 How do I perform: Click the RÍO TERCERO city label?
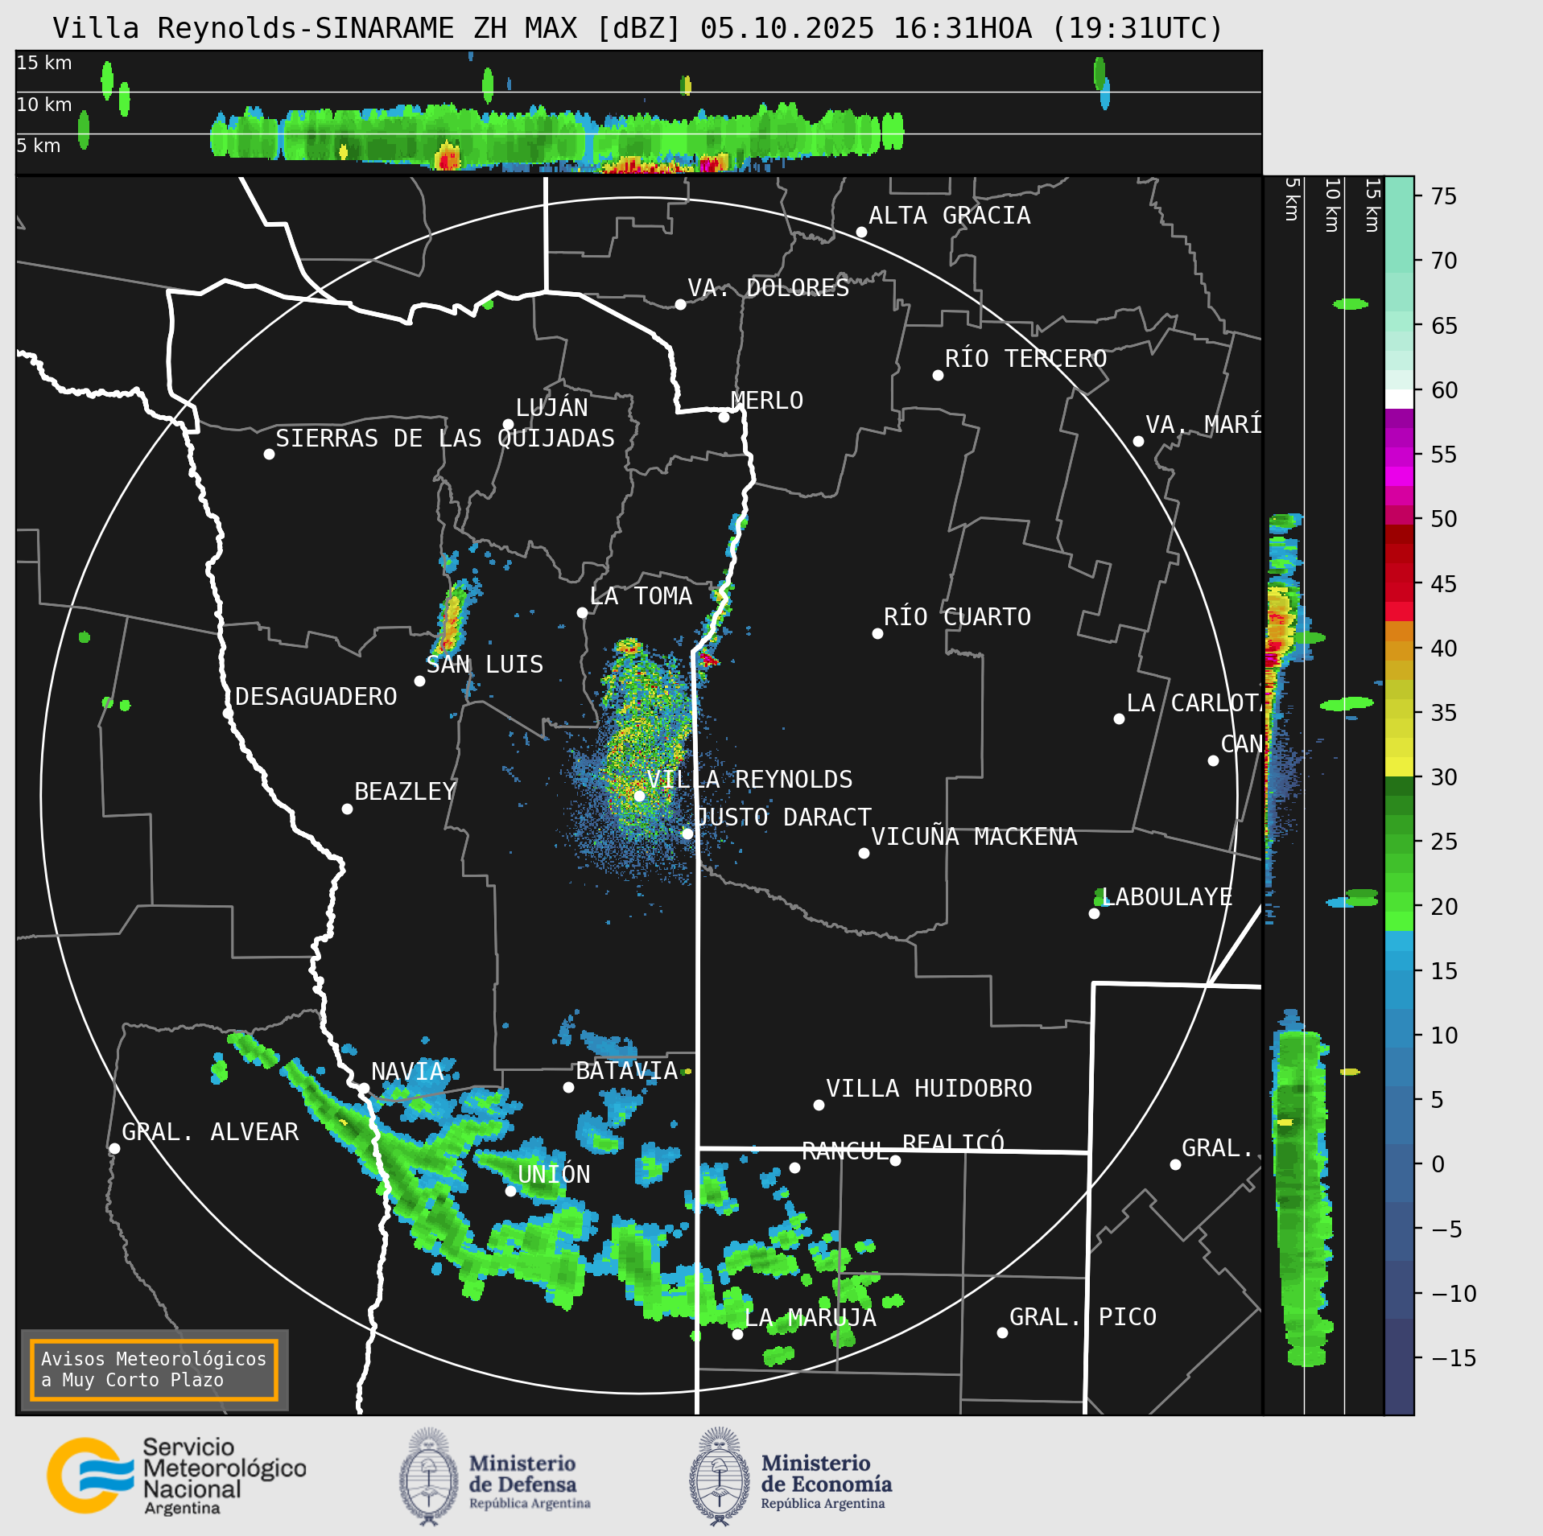(x=1025, y=359)
